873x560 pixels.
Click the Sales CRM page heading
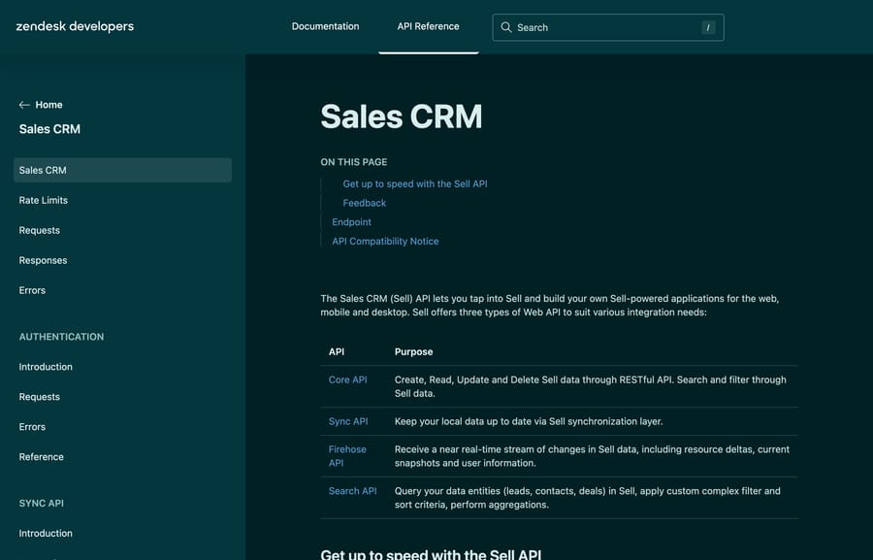tap(402, 116)
